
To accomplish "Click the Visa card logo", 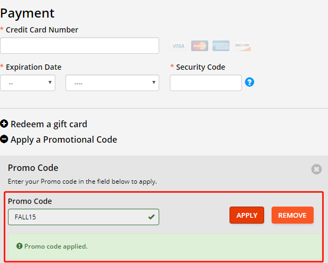I will [178, 46].
